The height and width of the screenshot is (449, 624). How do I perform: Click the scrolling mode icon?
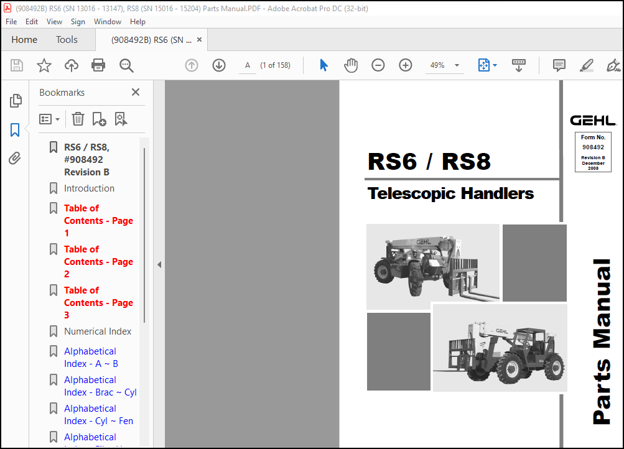[x=518, y=65]
